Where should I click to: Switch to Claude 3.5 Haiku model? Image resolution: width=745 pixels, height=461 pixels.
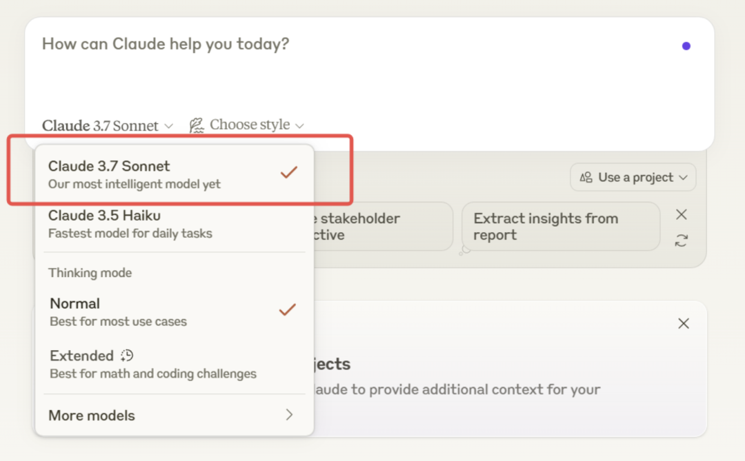pos(131,224)
